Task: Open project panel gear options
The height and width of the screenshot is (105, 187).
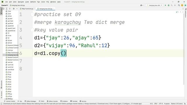Action: coord(14,9)
